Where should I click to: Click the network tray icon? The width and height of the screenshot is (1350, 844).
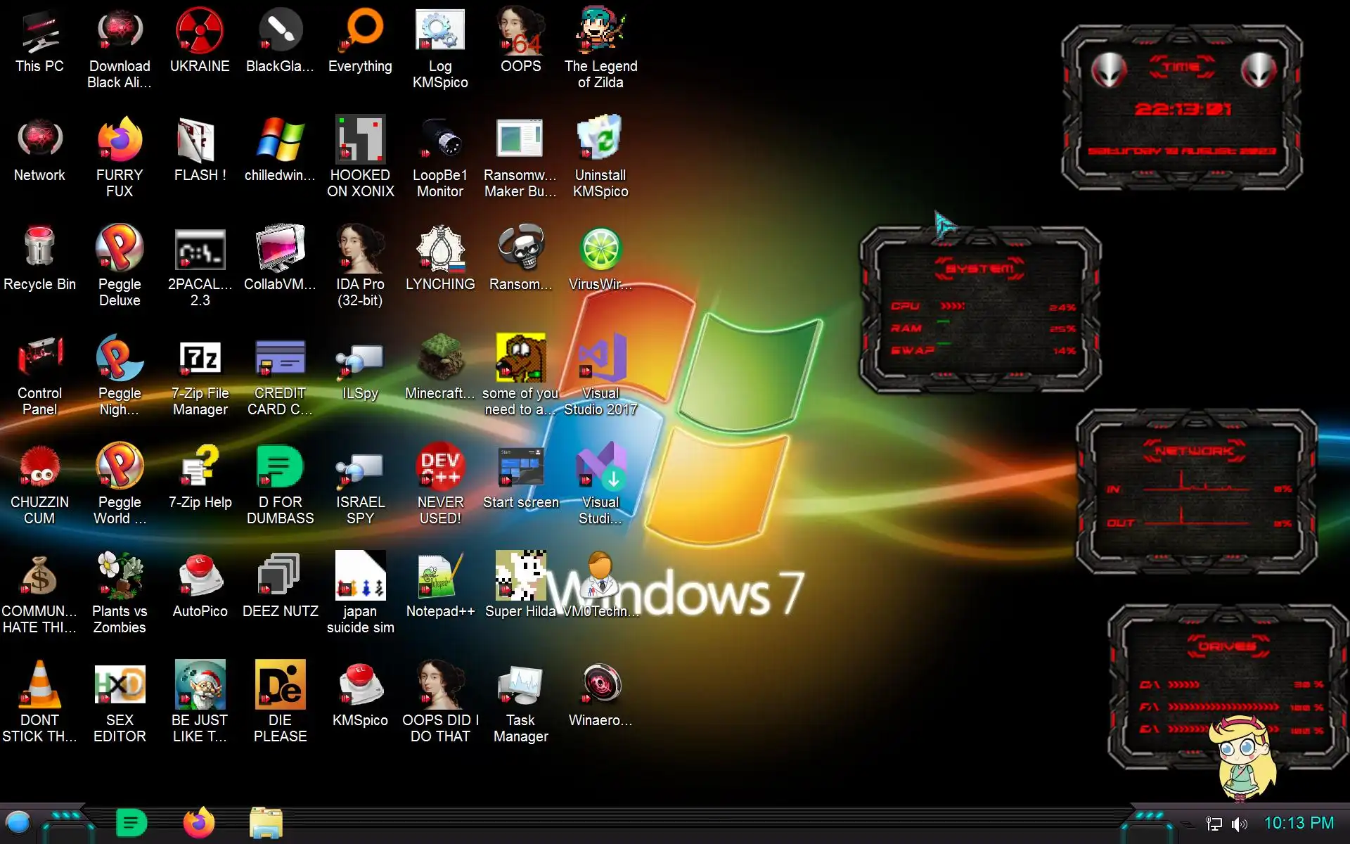pos(1214,824)
